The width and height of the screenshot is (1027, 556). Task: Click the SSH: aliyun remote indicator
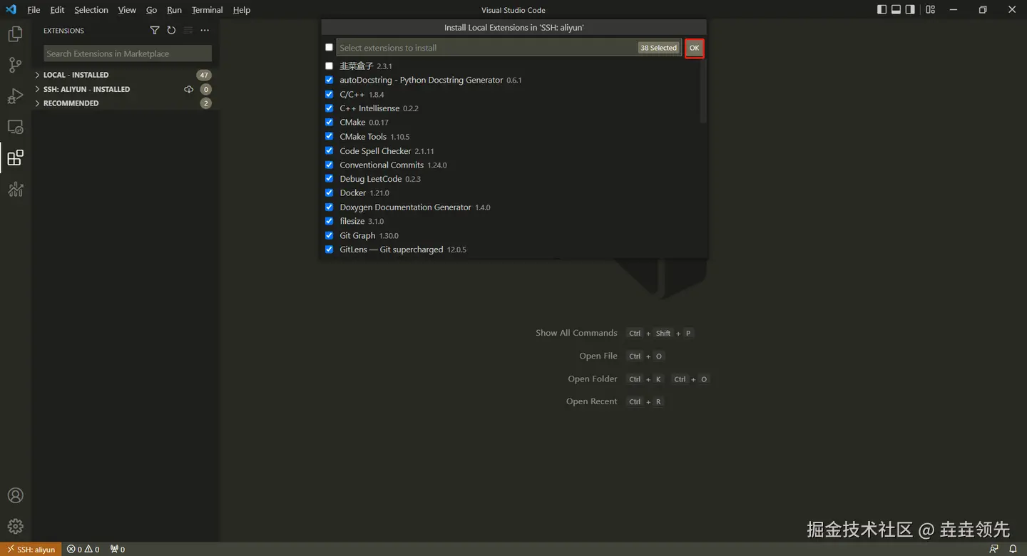click(31, 549)
